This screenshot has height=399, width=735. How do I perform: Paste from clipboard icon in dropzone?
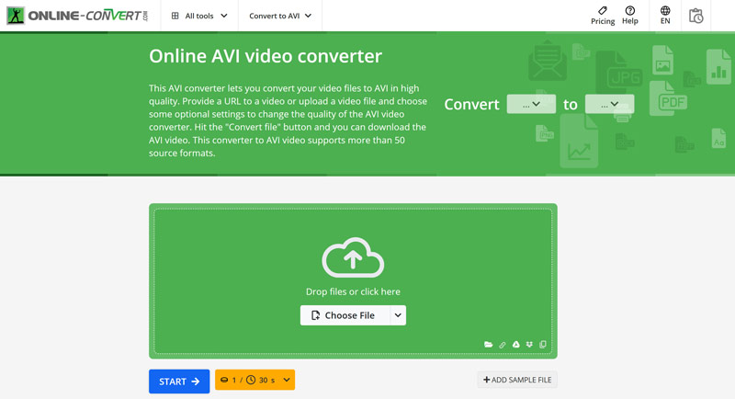[543, 345]
